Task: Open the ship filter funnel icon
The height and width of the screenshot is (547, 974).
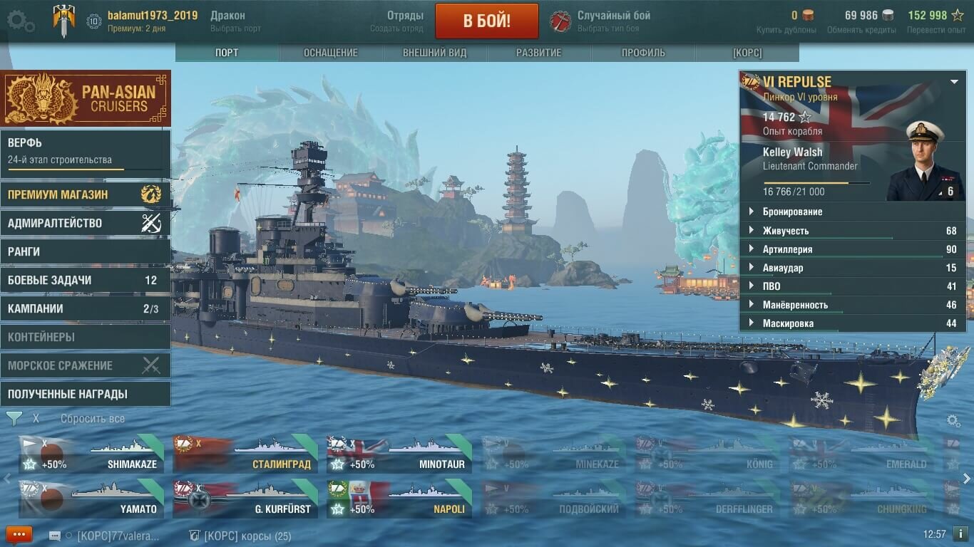Action: (14, 418)
